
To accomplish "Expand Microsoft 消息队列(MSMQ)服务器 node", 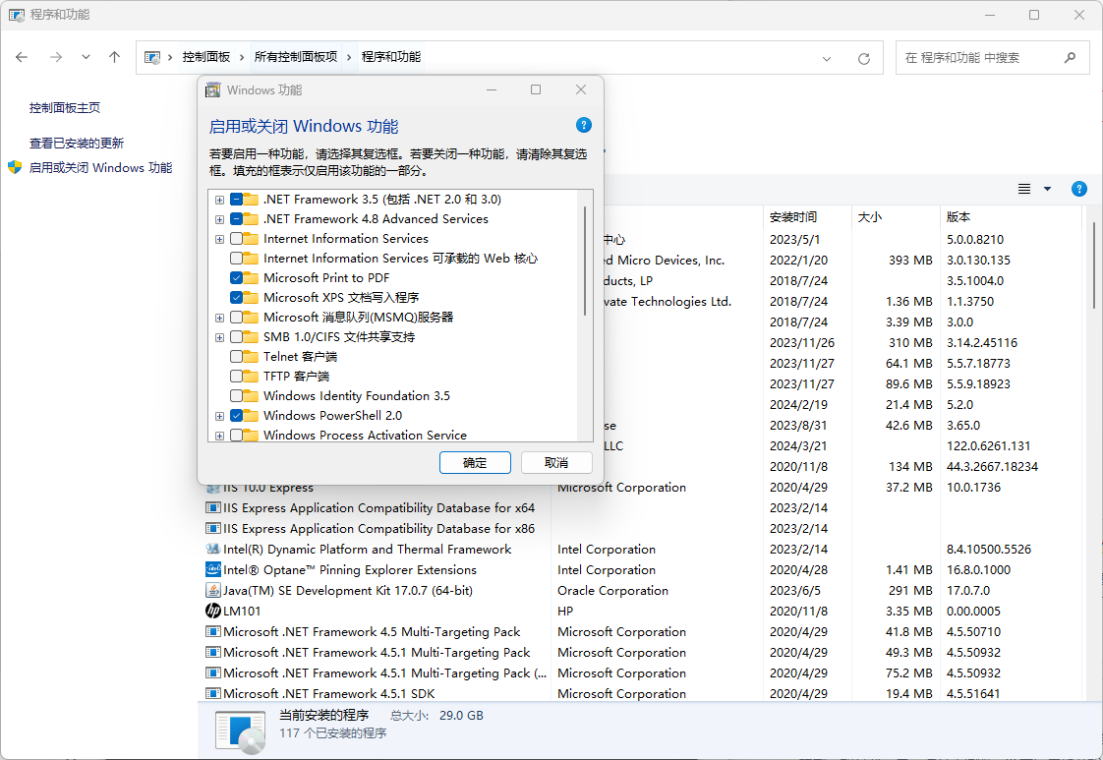I will pyautogui.click(x=219, y=319).
